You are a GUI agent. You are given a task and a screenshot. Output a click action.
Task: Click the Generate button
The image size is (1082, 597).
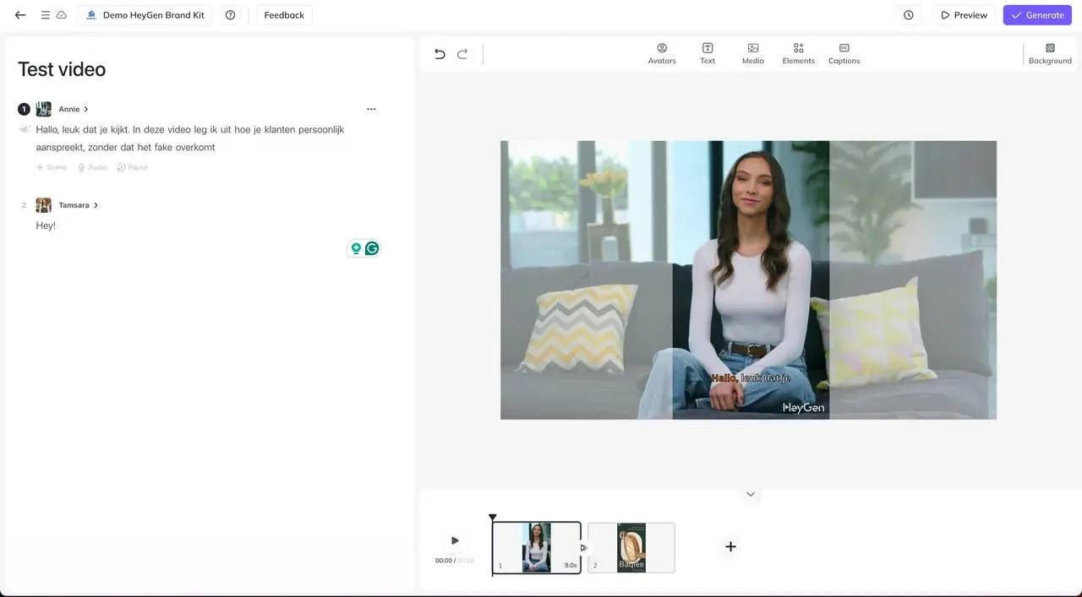[1037, 15]
